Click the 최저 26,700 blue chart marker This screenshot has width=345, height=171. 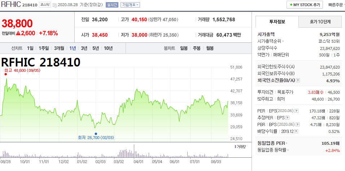click(96, 134)
